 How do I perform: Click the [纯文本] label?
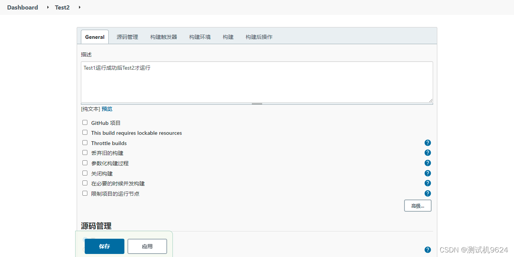point(90,109)
